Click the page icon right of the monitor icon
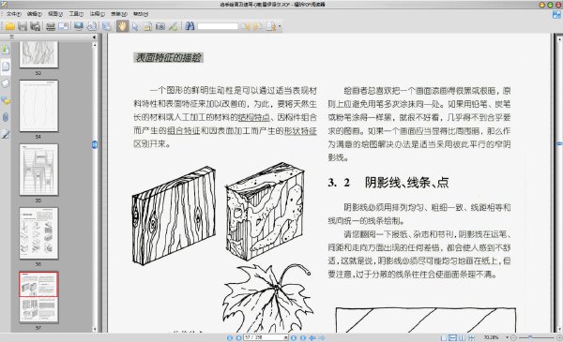Viewport: 563px width, 342px height. click(x=92, y=26)
